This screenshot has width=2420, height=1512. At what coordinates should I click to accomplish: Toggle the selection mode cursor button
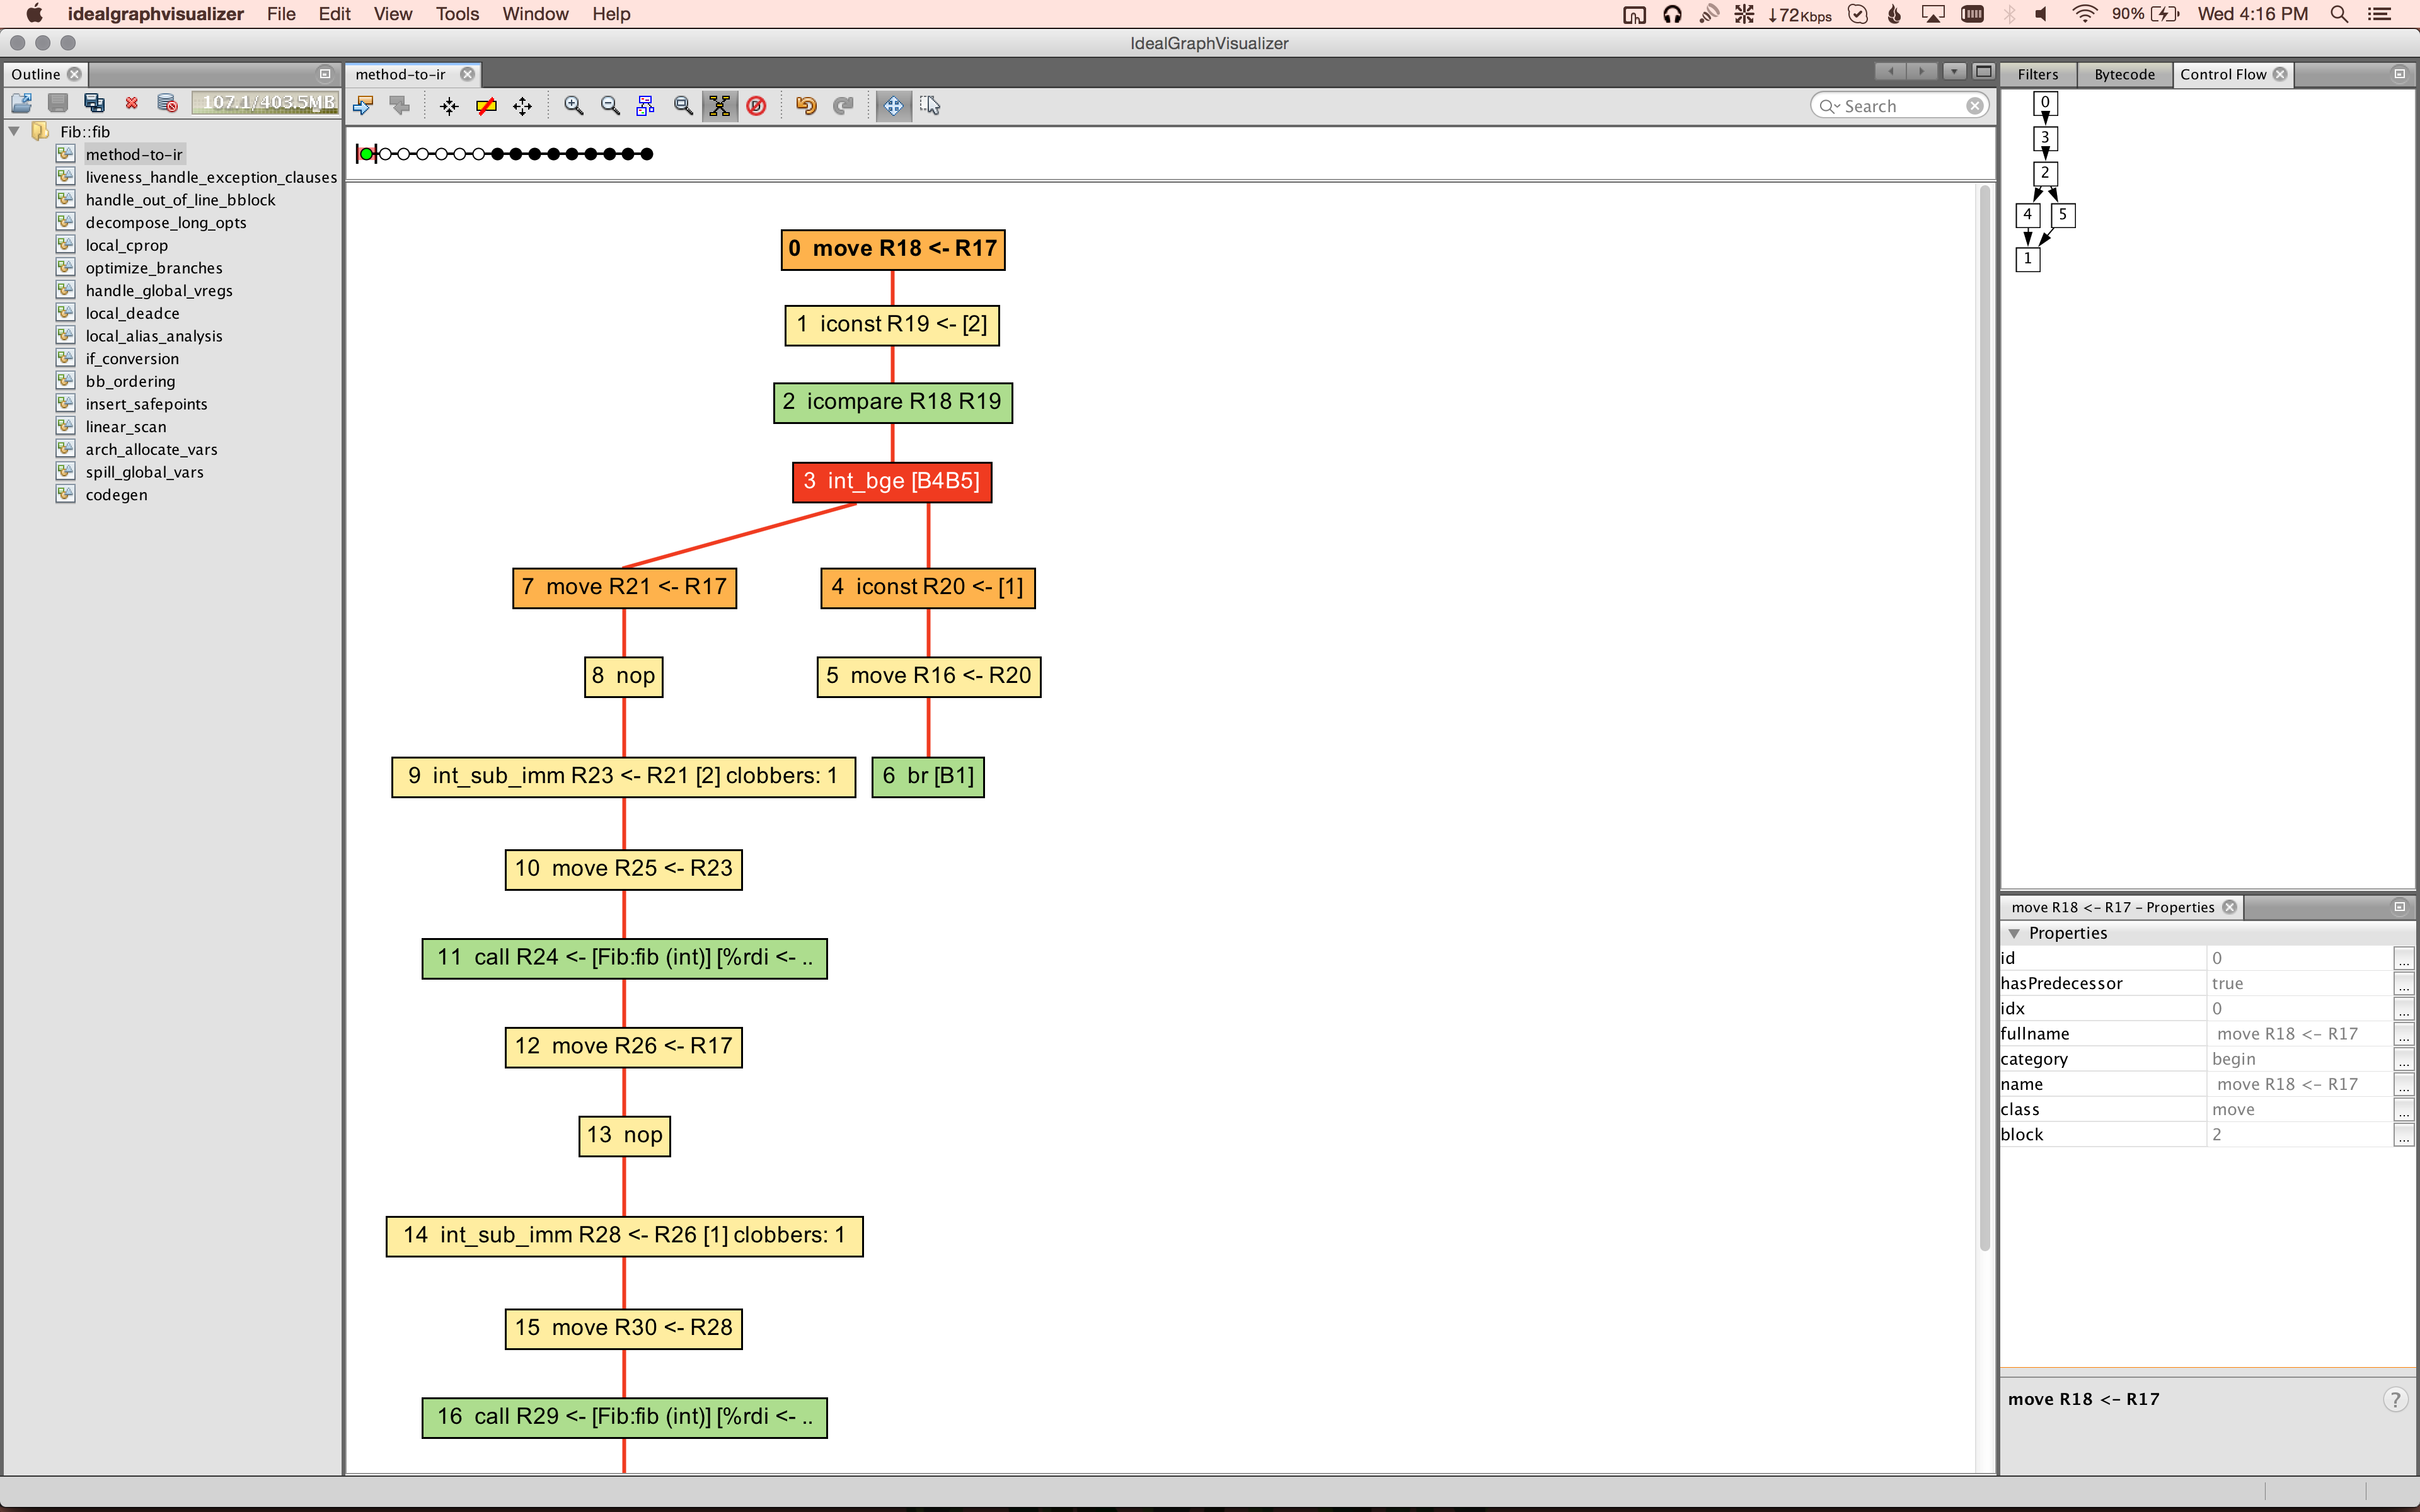point(930,106)
